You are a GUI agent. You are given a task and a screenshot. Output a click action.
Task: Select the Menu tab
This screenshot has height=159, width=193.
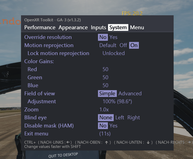point(137,27)
